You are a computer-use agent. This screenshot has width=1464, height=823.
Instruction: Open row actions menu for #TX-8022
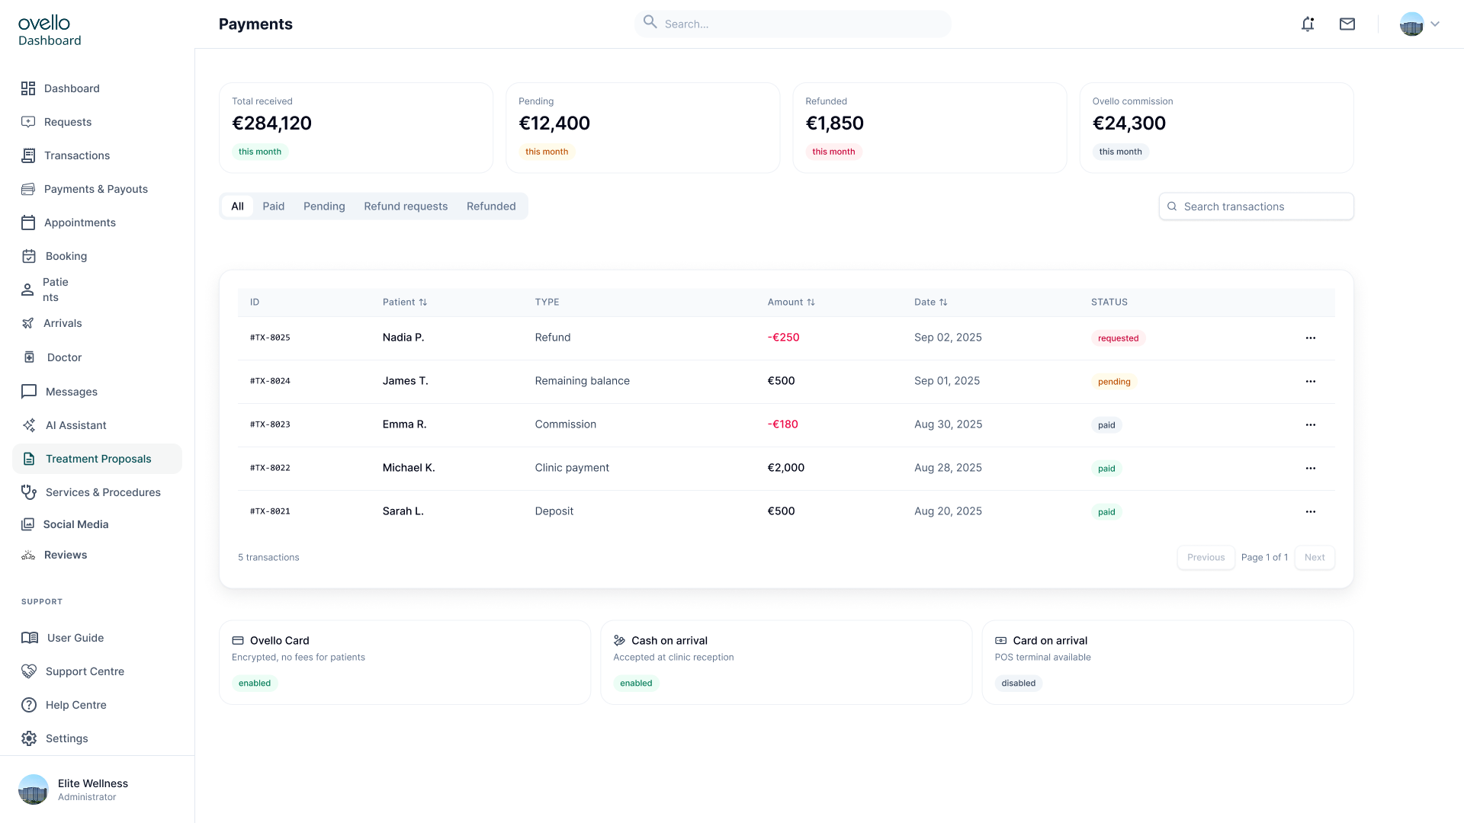(x=1311, y=468)
